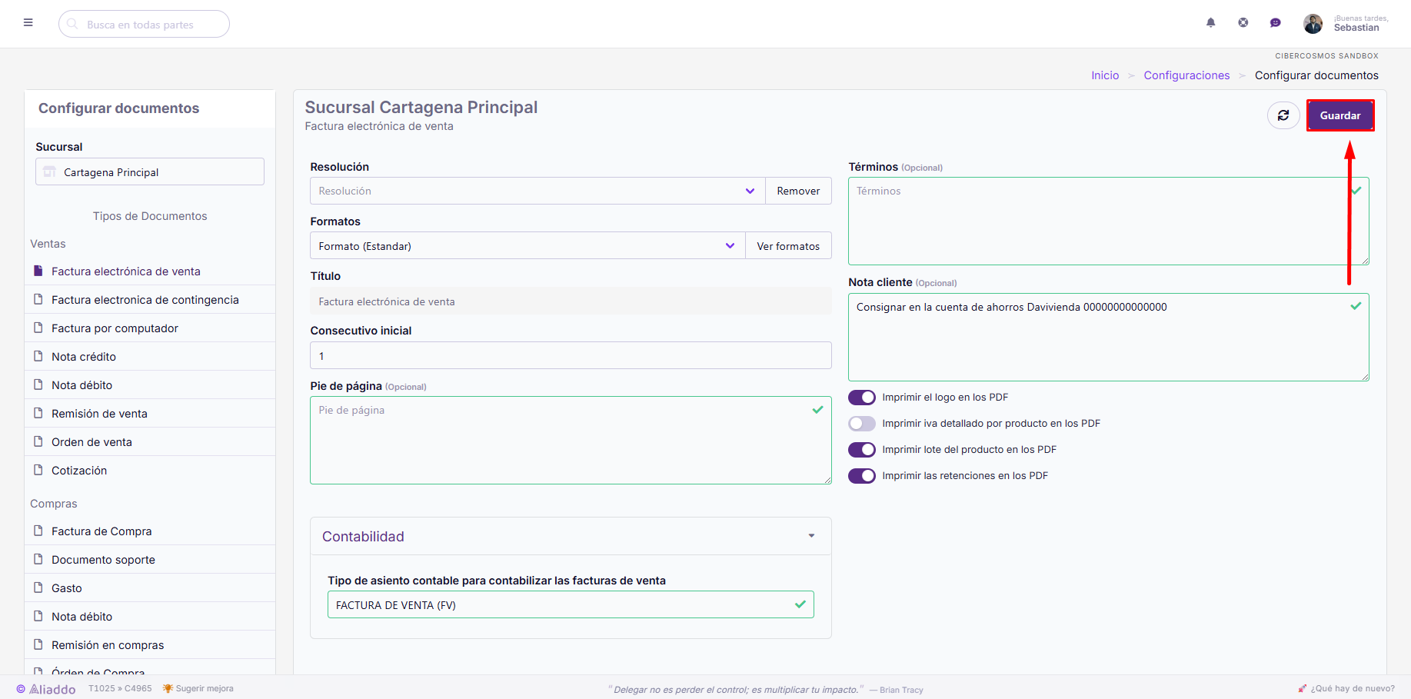
Task: Click the Consecutivo inicial input field
Action: coord(571,356)
